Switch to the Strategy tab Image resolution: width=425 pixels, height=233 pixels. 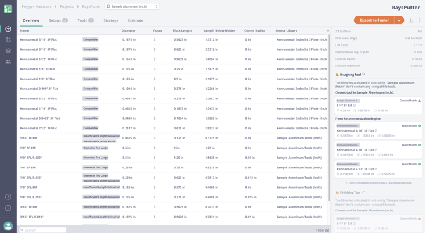pyautogui.click(x=111, y=20)
